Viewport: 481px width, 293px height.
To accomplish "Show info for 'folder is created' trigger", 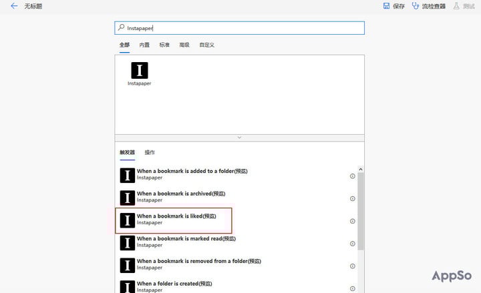I will pos(353,289).
